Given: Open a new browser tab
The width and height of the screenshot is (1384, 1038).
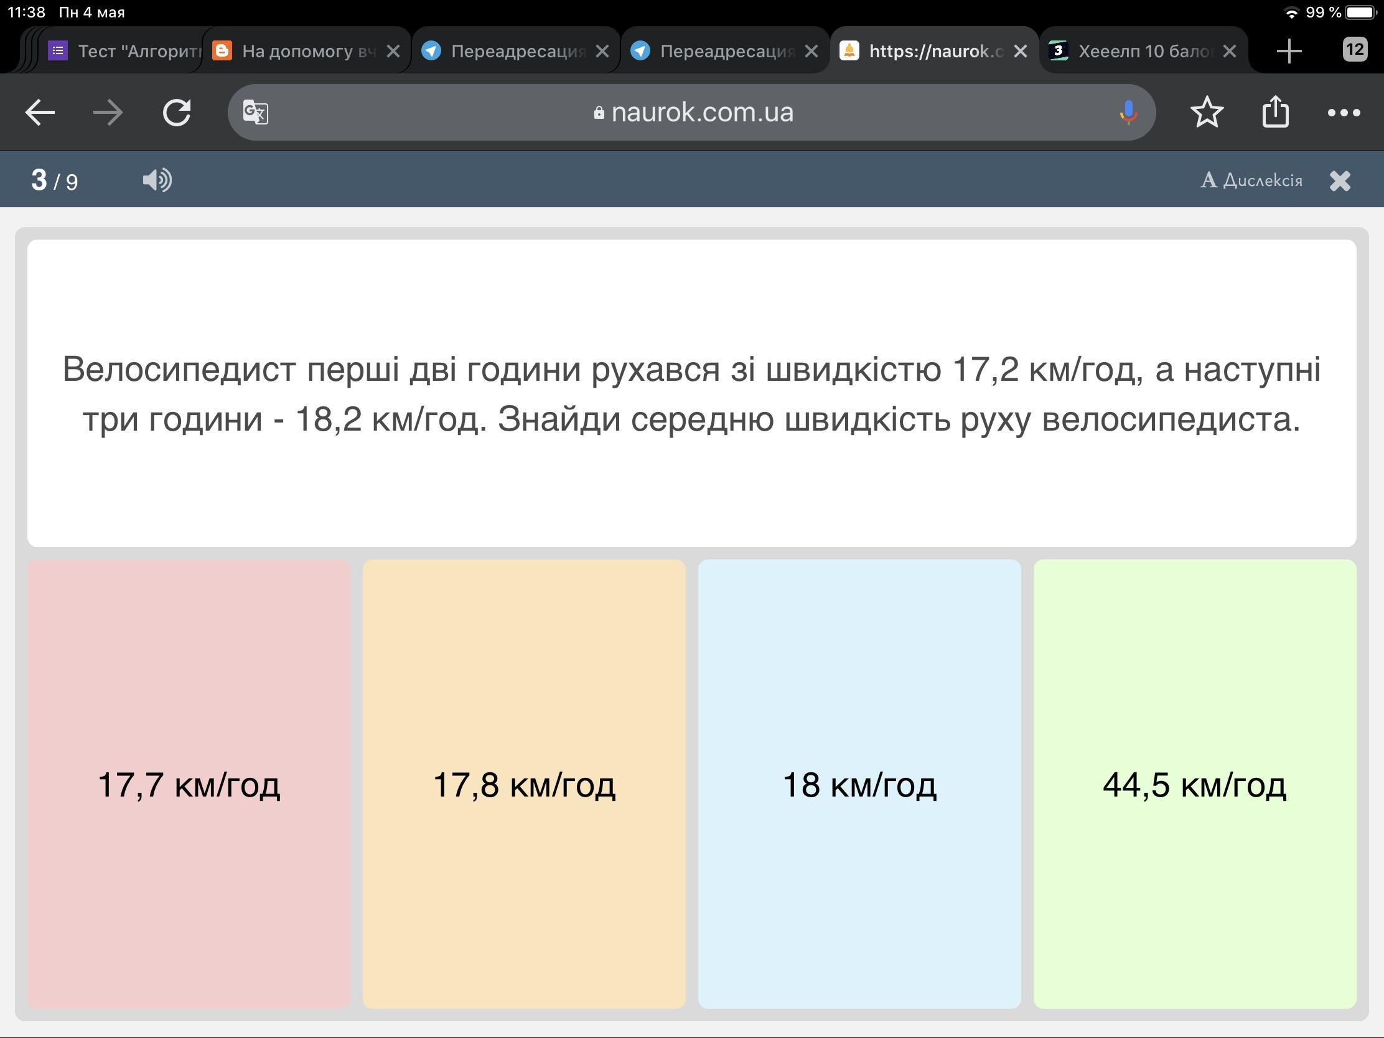Looking at the screenshot, I should [1288, 50].
